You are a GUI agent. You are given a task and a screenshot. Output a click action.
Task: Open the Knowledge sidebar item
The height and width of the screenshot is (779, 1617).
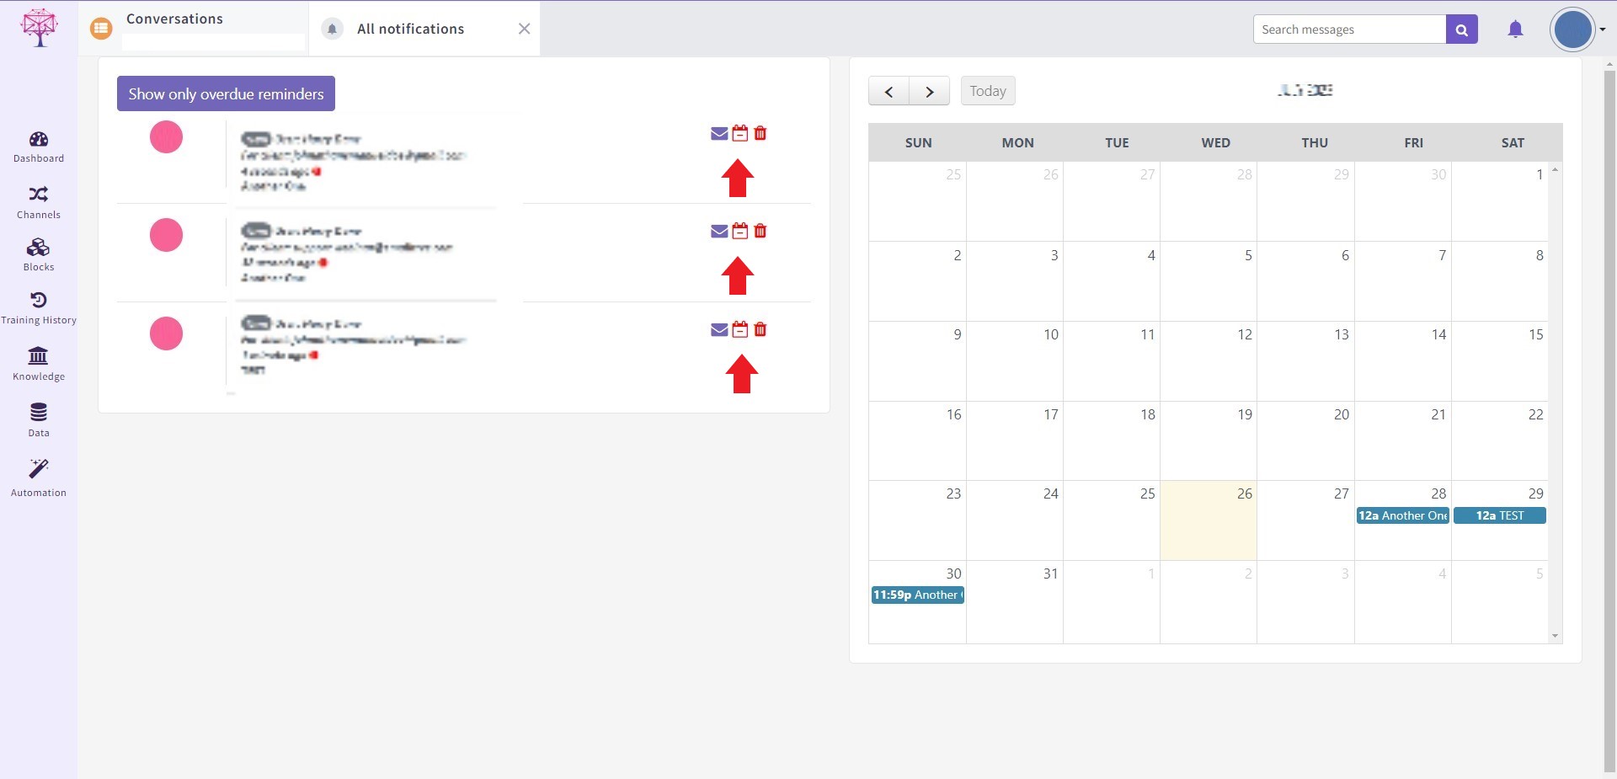click(39, 364)
